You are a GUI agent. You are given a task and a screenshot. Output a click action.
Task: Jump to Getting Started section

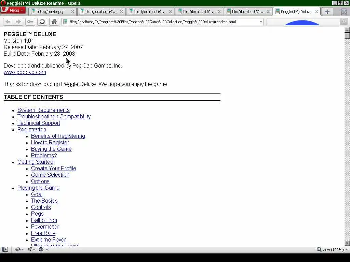coord(35,162)
